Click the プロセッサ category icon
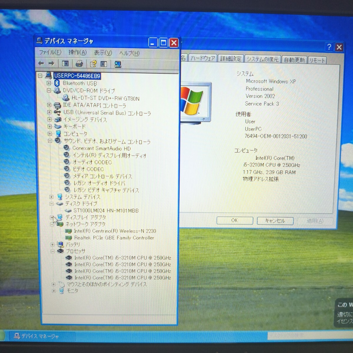Viewport: 353px width, 353px height. tap(61, 251)
